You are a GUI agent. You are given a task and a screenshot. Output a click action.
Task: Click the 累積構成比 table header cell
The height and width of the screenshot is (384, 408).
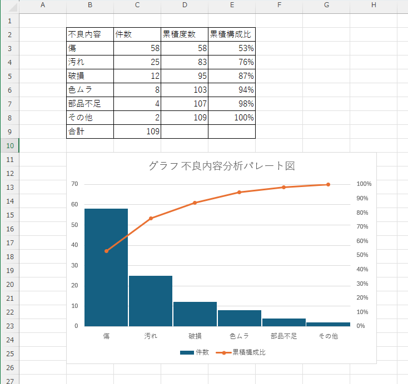231,34
